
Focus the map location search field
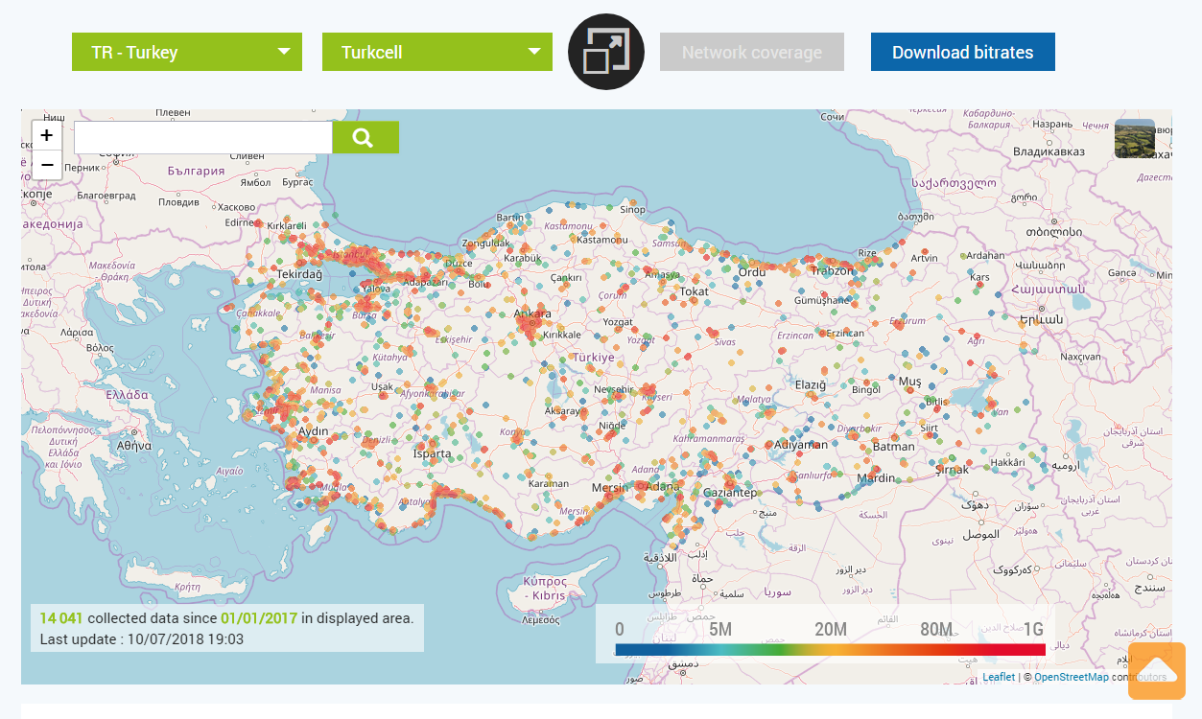203,137
